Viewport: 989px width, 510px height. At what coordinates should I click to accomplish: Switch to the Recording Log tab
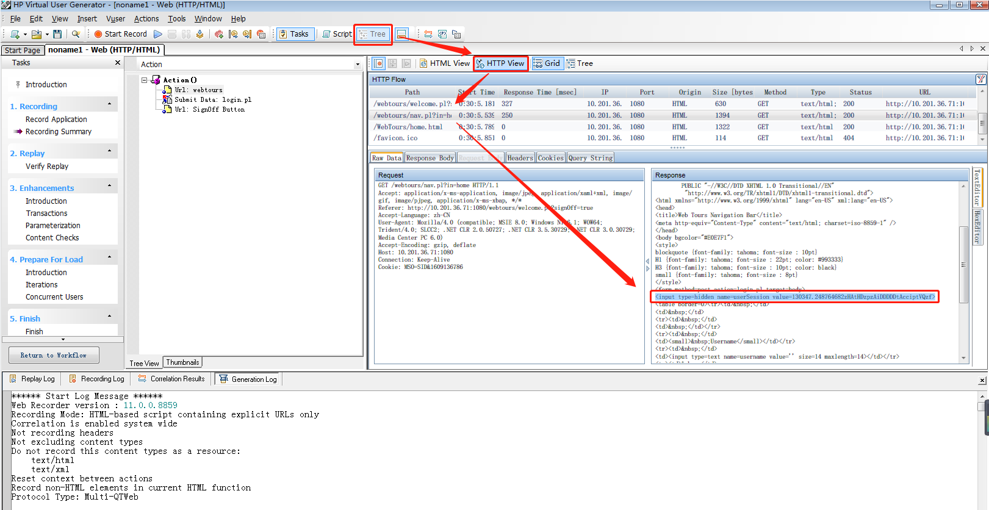[x=96, y=379]
